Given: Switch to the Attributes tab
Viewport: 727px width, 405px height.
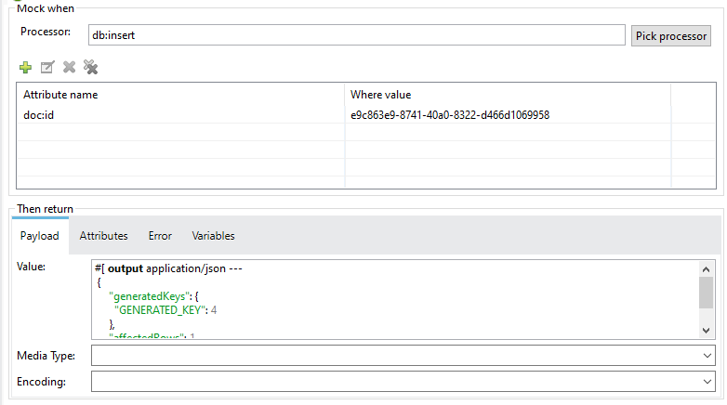Looking at the screenshot, I should 103,236.
